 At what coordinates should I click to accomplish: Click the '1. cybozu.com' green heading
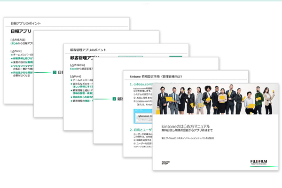click(x=142, y=85)
